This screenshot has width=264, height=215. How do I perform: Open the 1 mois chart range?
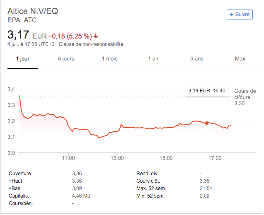(x=110, y=59)
